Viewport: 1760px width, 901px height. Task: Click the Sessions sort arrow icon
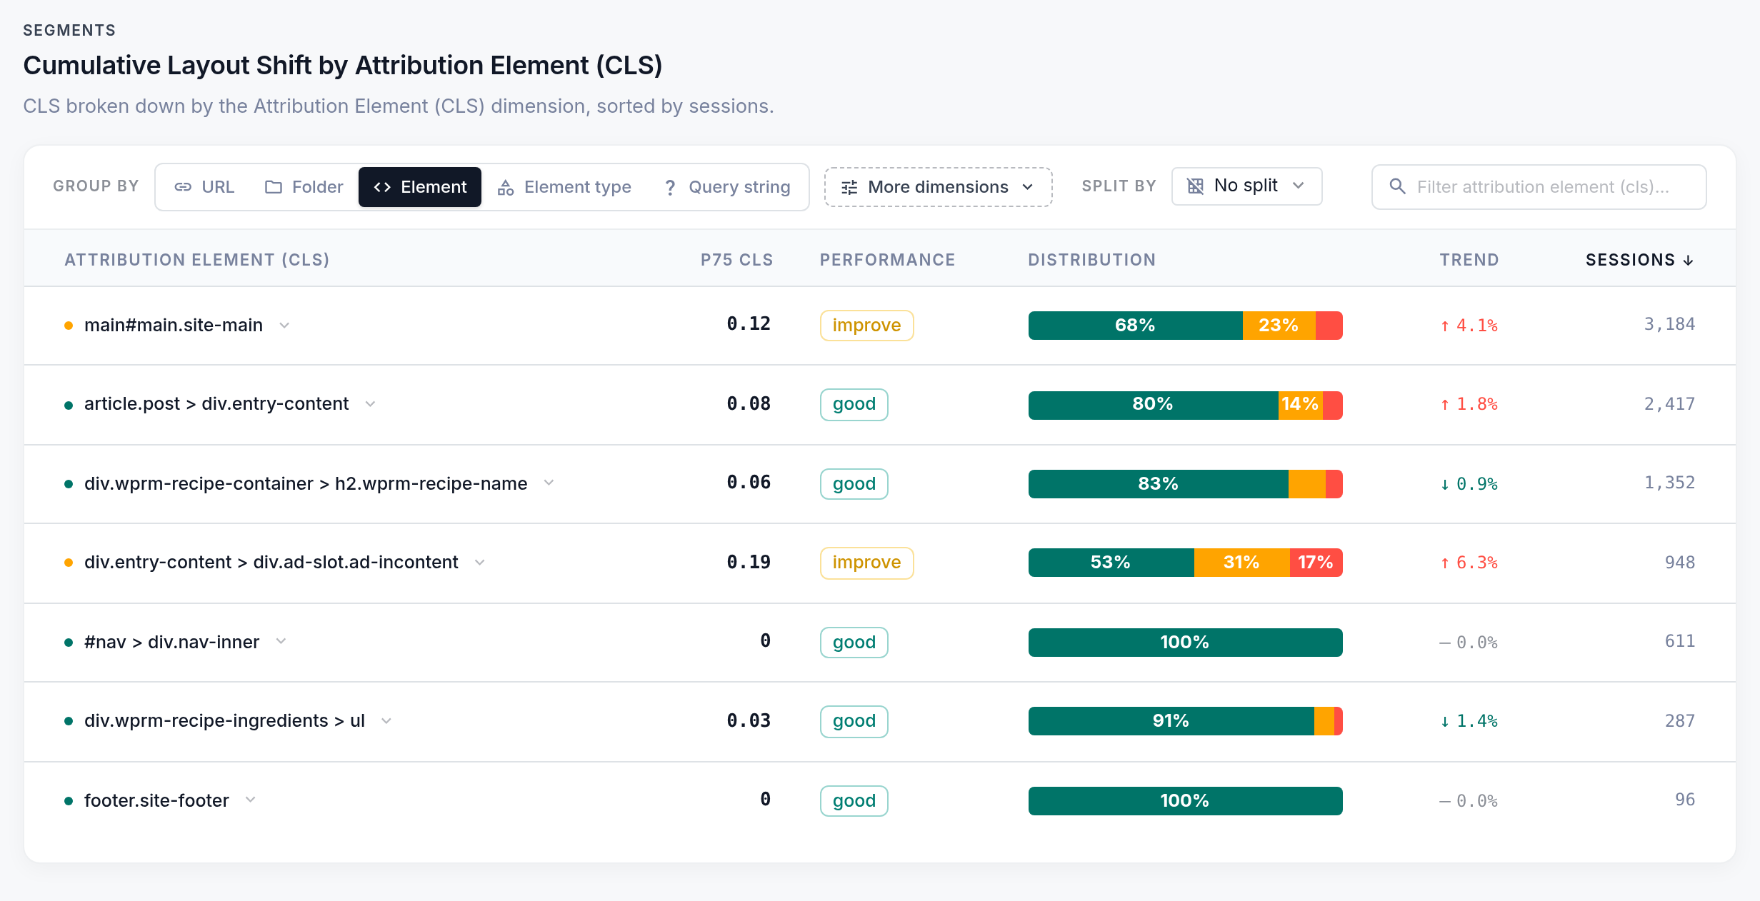pos(1688,261)
